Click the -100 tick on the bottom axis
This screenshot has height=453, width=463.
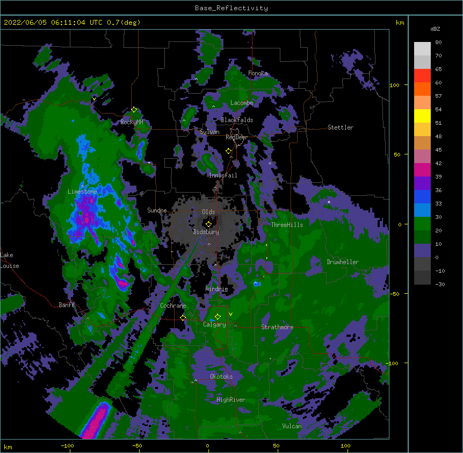67,445
